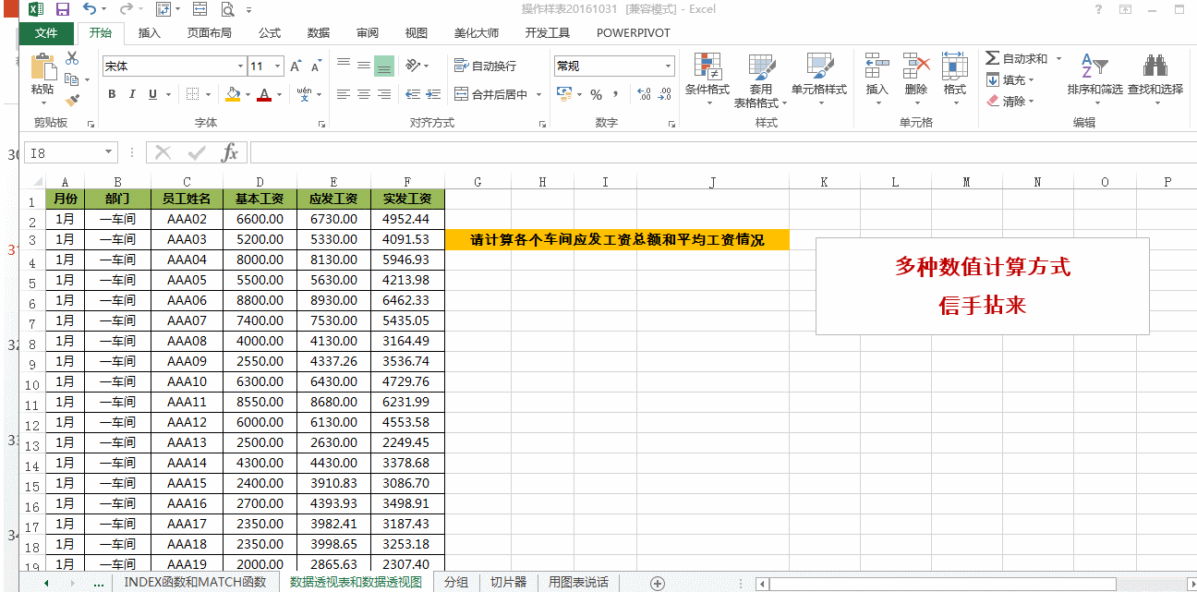
Task: Open the merge and center dropdown arrow
Action: tap(538, 94)
